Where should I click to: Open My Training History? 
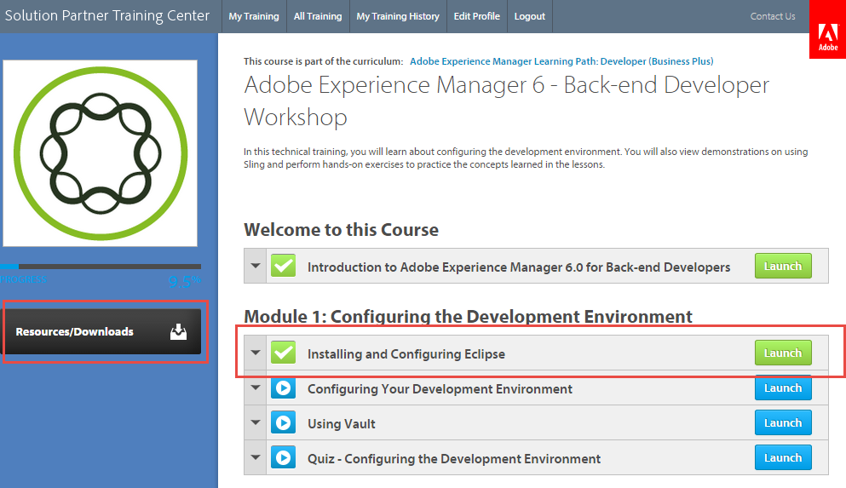398,16
